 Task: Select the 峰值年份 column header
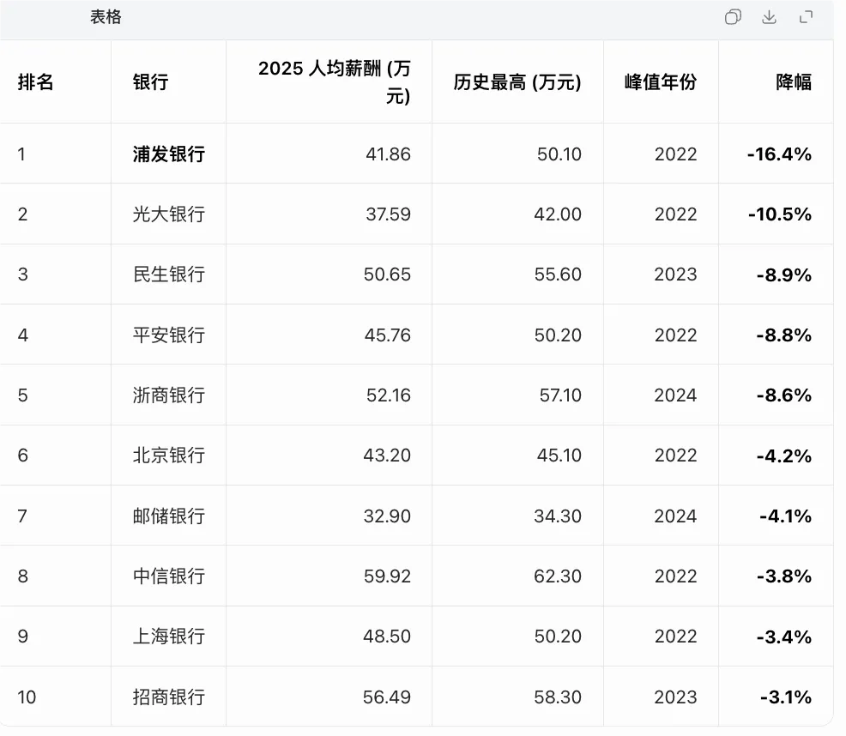661,82
